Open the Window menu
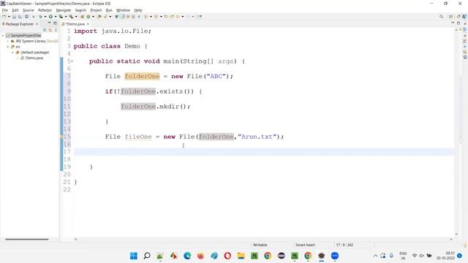468x263 pixels. [x=123, y=10]
